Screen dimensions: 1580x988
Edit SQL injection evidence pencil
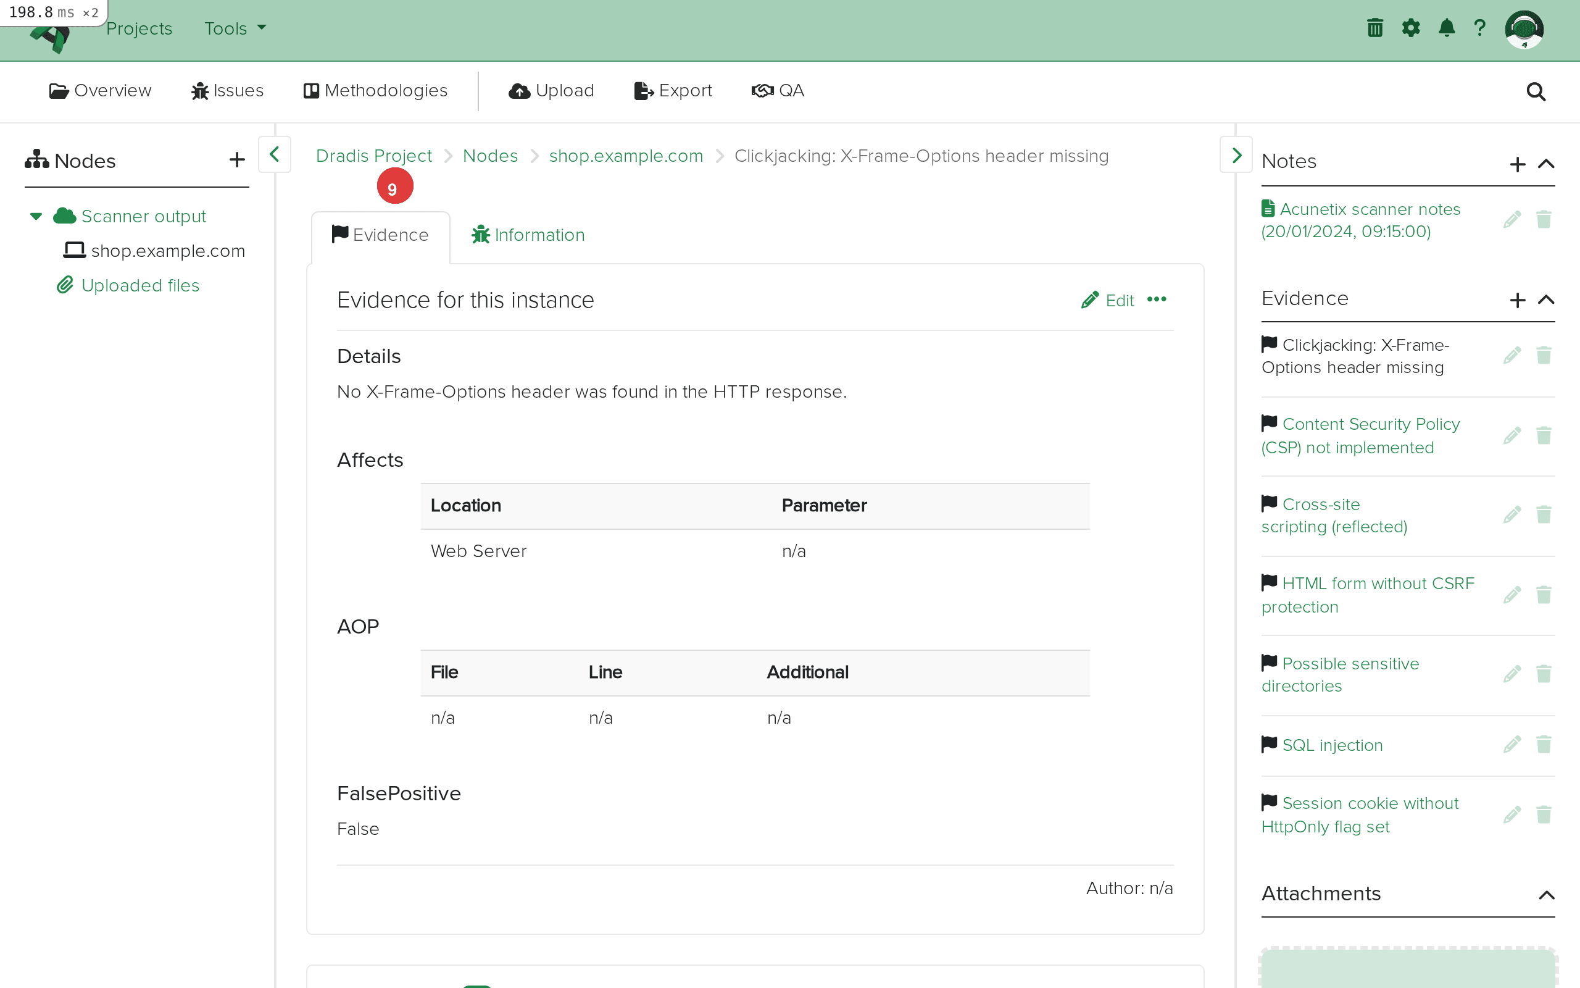coord(1511,745)
